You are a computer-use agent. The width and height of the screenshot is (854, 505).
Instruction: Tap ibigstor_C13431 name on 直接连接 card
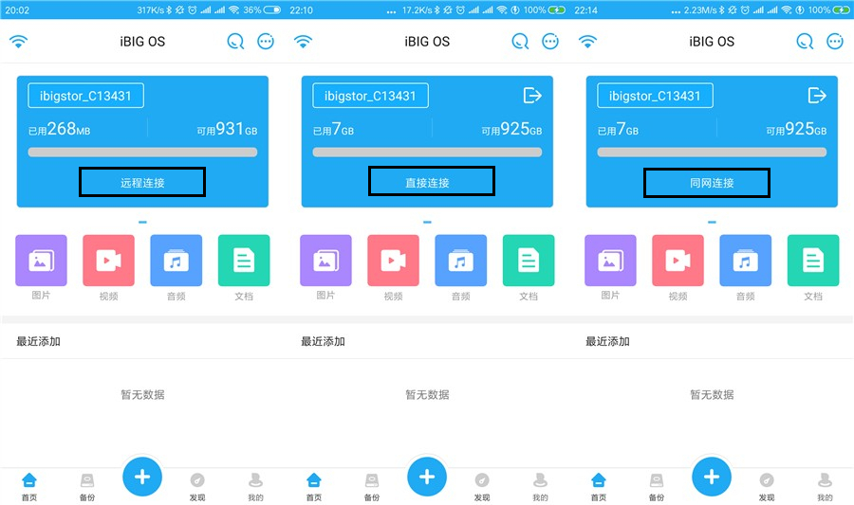[370, 96]
